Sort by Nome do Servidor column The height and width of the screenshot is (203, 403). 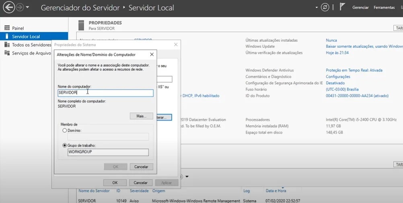tap(94, 191)
